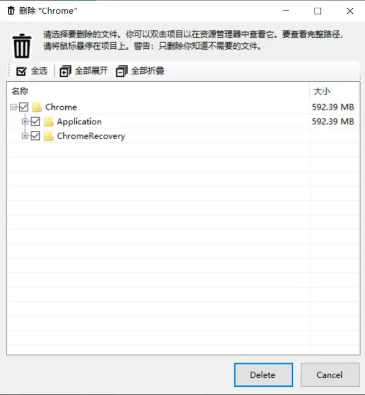Screen dimensions: 365x395
Task: Click the Select All checkmark icon
Action: pos(22,71)
